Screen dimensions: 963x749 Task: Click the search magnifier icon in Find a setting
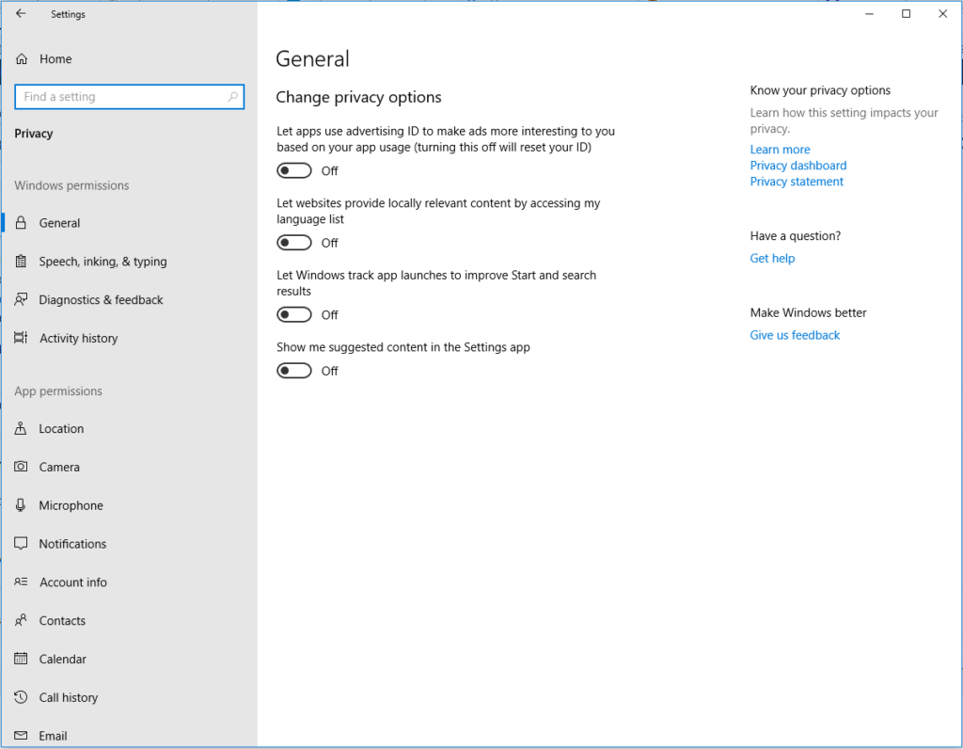tap(233, 97)
